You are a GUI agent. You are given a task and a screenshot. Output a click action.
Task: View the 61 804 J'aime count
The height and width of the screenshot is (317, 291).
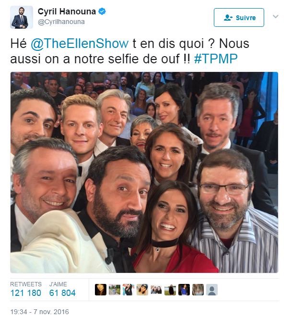click(62, 293)
